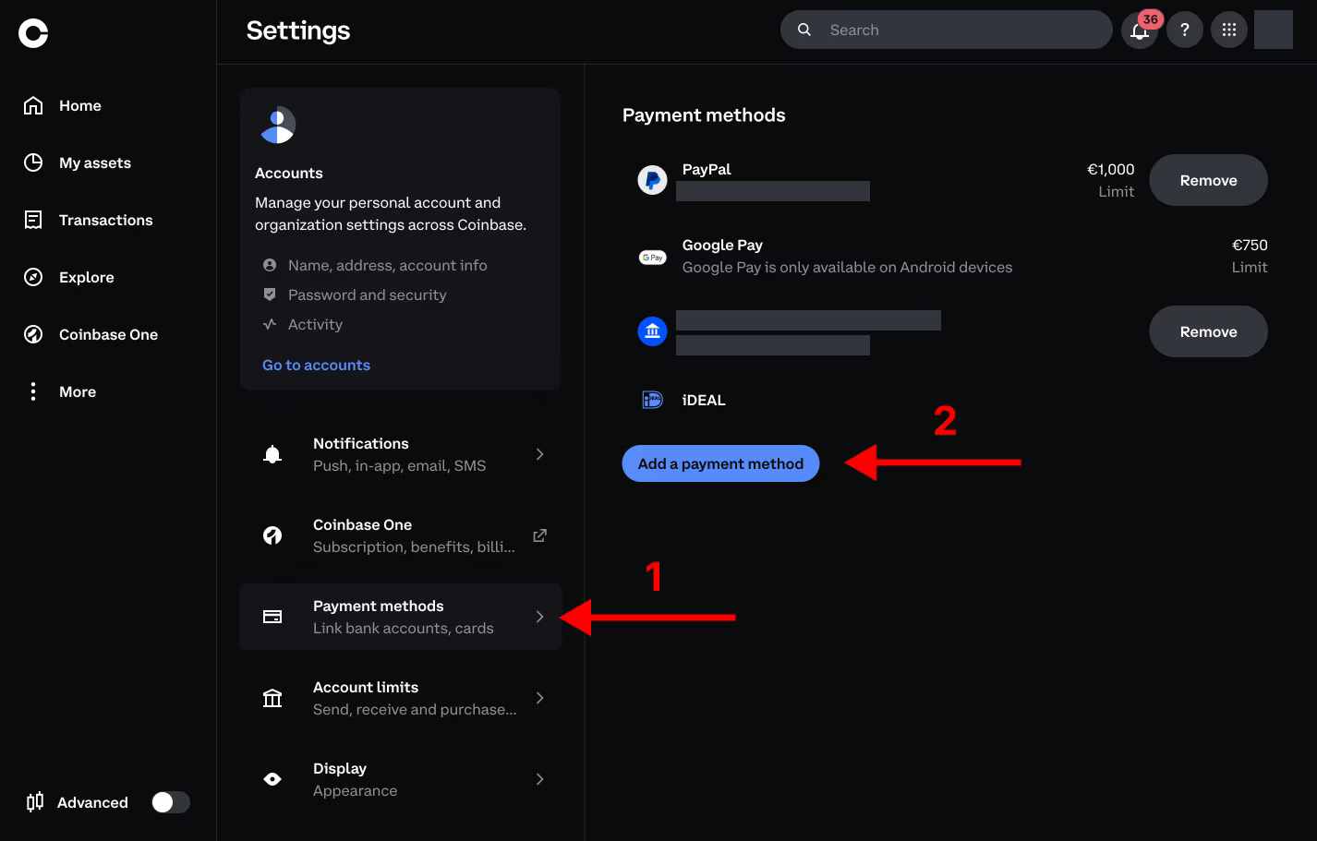Remove the bank account payment method

point(1208,331)
